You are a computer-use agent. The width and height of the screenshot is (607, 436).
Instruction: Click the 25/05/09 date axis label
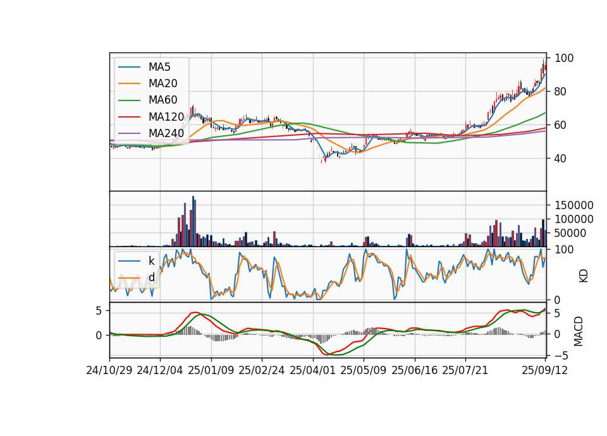point(364,370)
